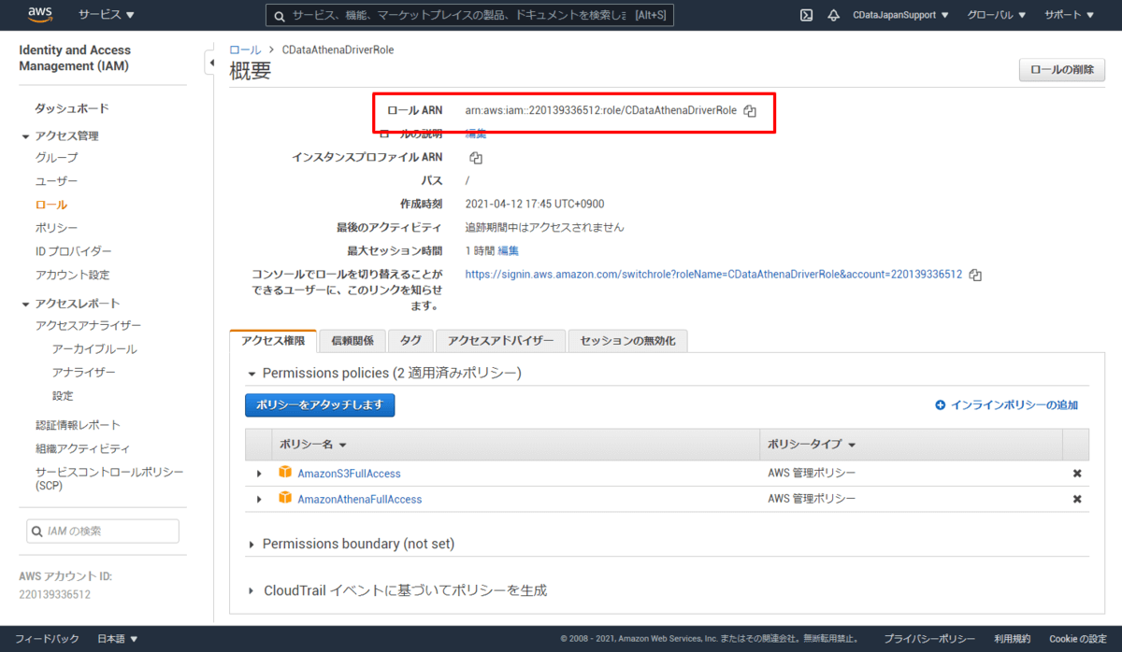Open アナライザー in the sidebar
The height and width of the screenshot is (652, 1122).
[84, 373]
